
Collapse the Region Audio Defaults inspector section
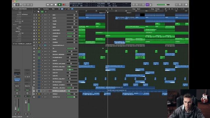click(x=13, y=9)
